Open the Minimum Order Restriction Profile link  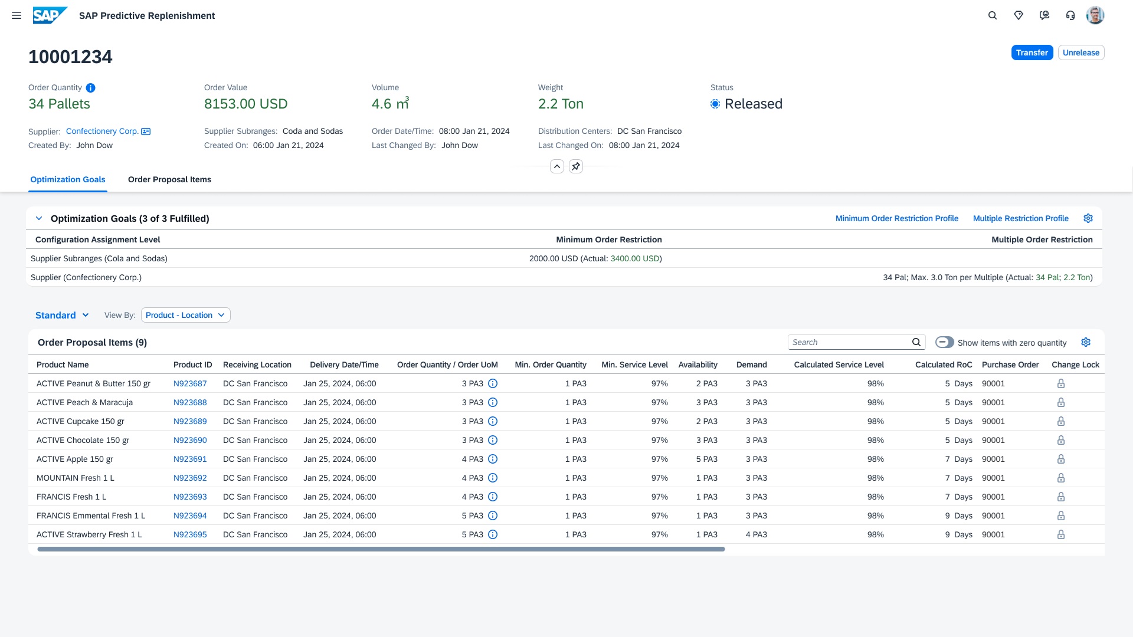(x=896, y=218)
